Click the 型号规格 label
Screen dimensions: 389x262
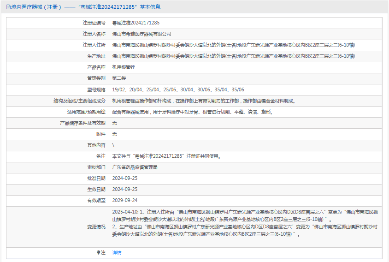(x=96, y=89)
